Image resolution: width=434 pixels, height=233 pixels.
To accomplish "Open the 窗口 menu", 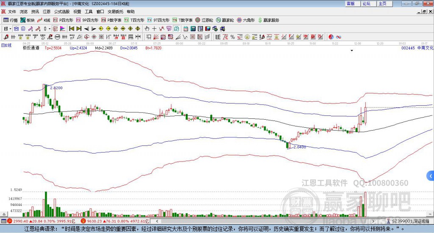I will tap(100, 11).
